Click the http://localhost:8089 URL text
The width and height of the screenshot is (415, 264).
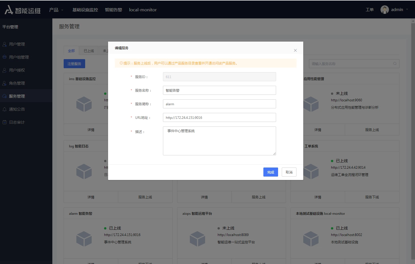(233, 235)
